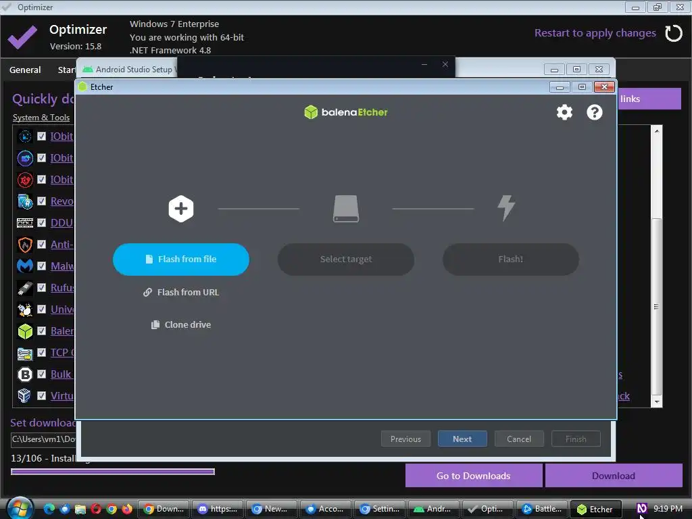Open the Opera icon in the quick launch
Viewport: 692px width, 519px height.
click(96, 509)
